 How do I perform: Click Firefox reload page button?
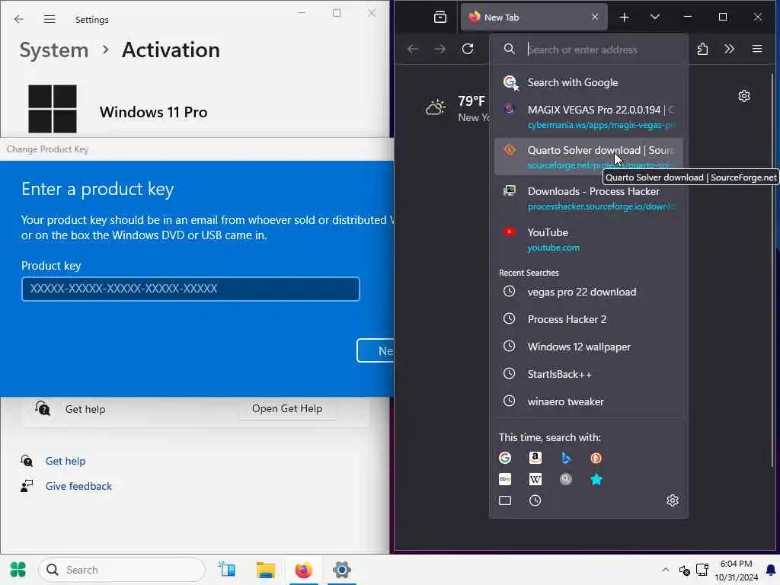(468, 49)
